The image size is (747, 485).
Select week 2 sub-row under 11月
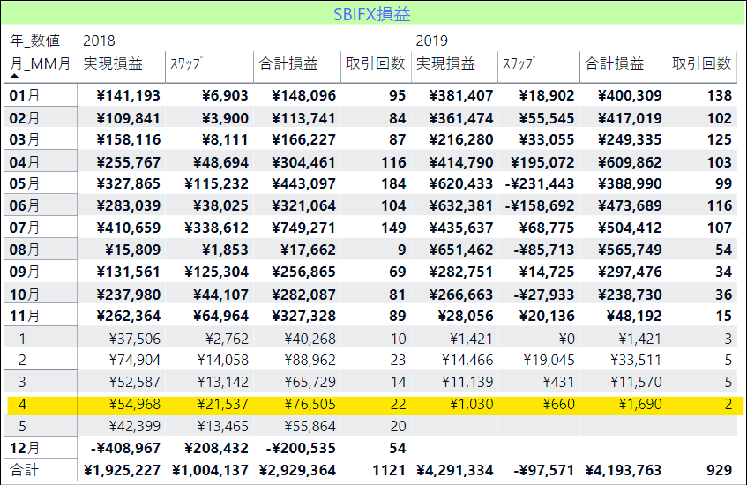[22, 360]
